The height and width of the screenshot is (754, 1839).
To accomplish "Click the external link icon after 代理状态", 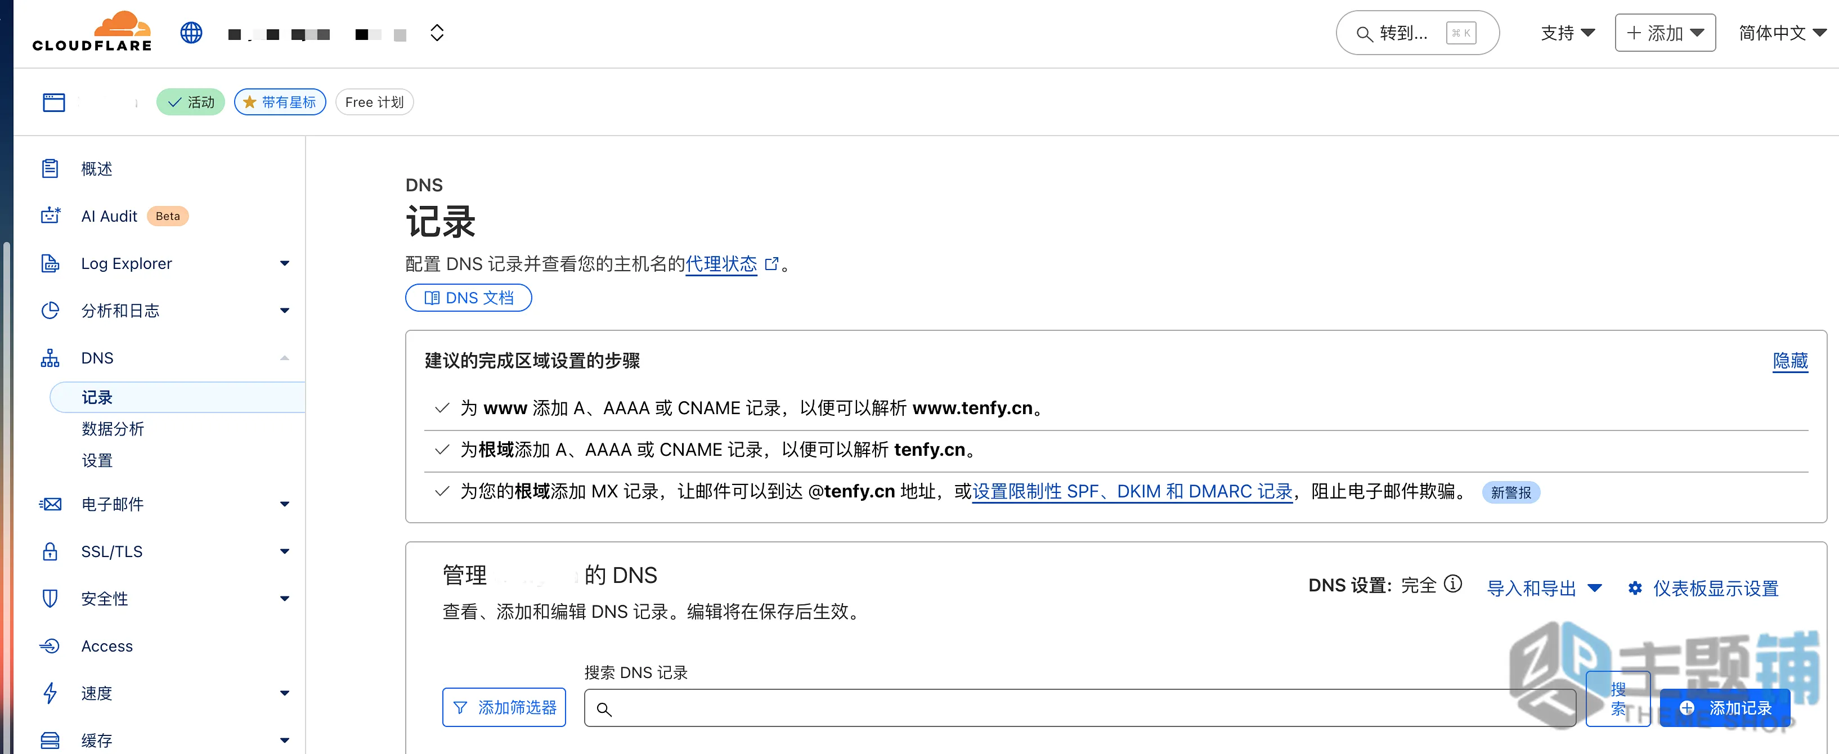I will click(x=771, y=263).
